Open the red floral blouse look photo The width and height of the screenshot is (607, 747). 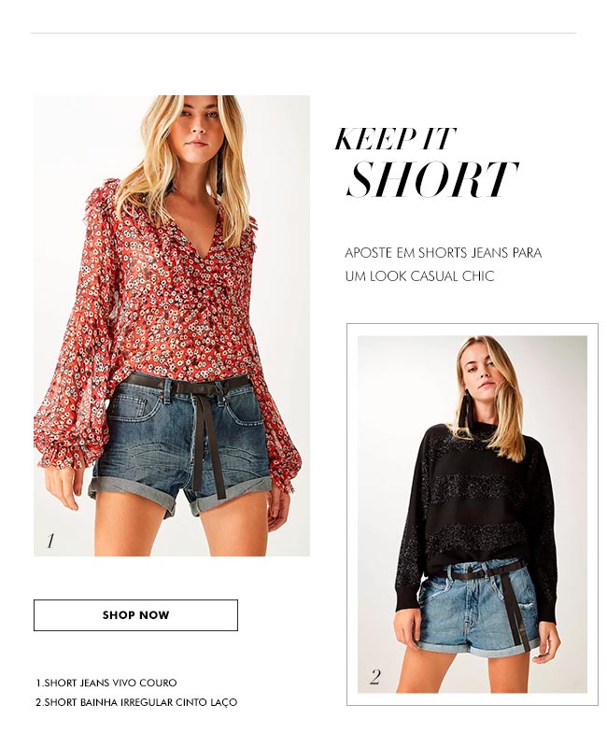coord(172,325)
